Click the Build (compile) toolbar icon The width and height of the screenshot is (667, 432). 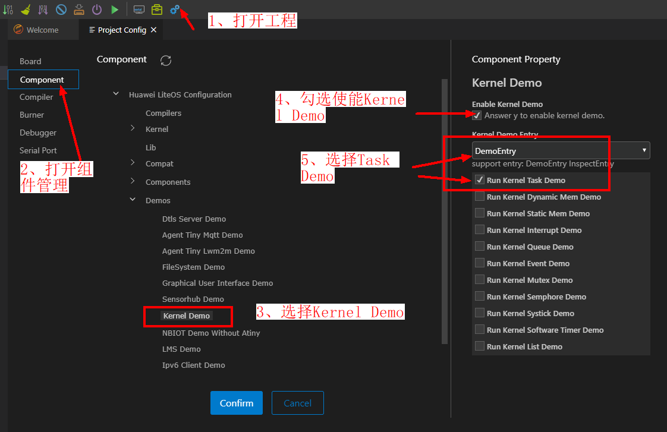point(8,10)
